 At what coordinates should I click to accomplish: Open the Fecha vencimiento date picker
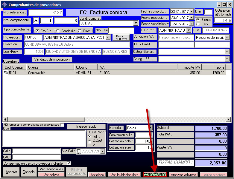pos(192,24)
